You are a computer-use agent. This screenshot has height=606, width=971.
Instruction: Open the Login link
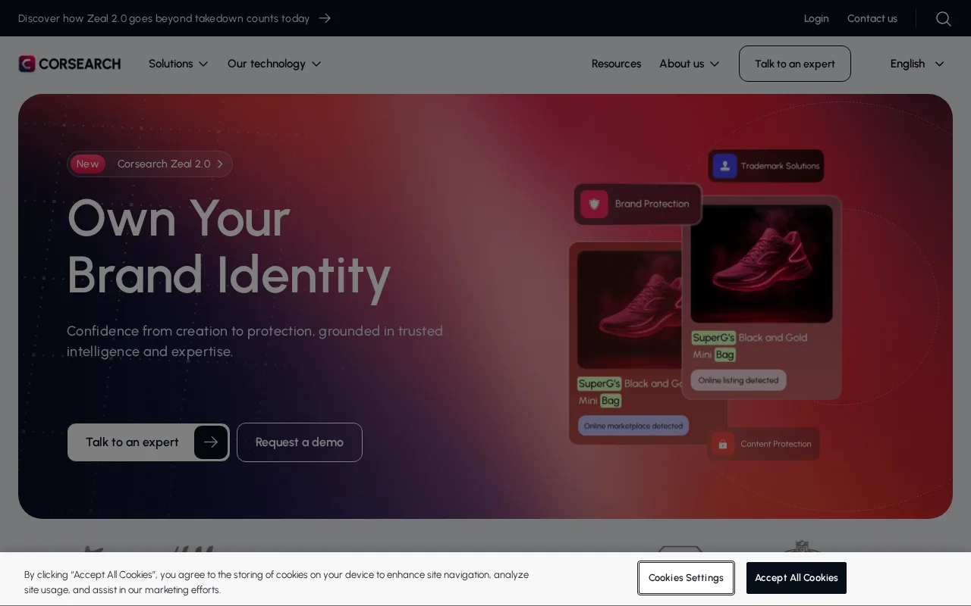click(x=816, y=18)
